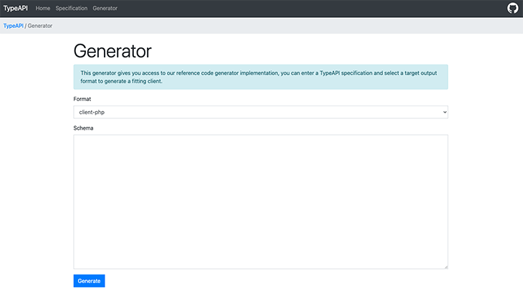Expand the Format dropdown arrow chevron
Viewport: 523px width, 291px height.
point(445,112)
